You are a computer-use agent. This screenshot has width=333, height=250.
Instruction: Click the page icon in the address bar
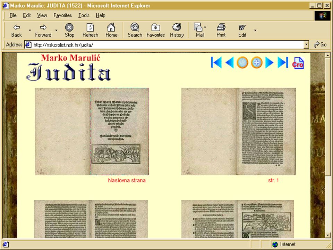[x=28, y=45]
